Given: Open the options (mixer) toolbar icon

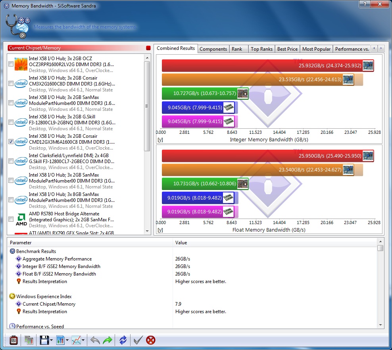Looking at the screenshot, I should (13, 340).
